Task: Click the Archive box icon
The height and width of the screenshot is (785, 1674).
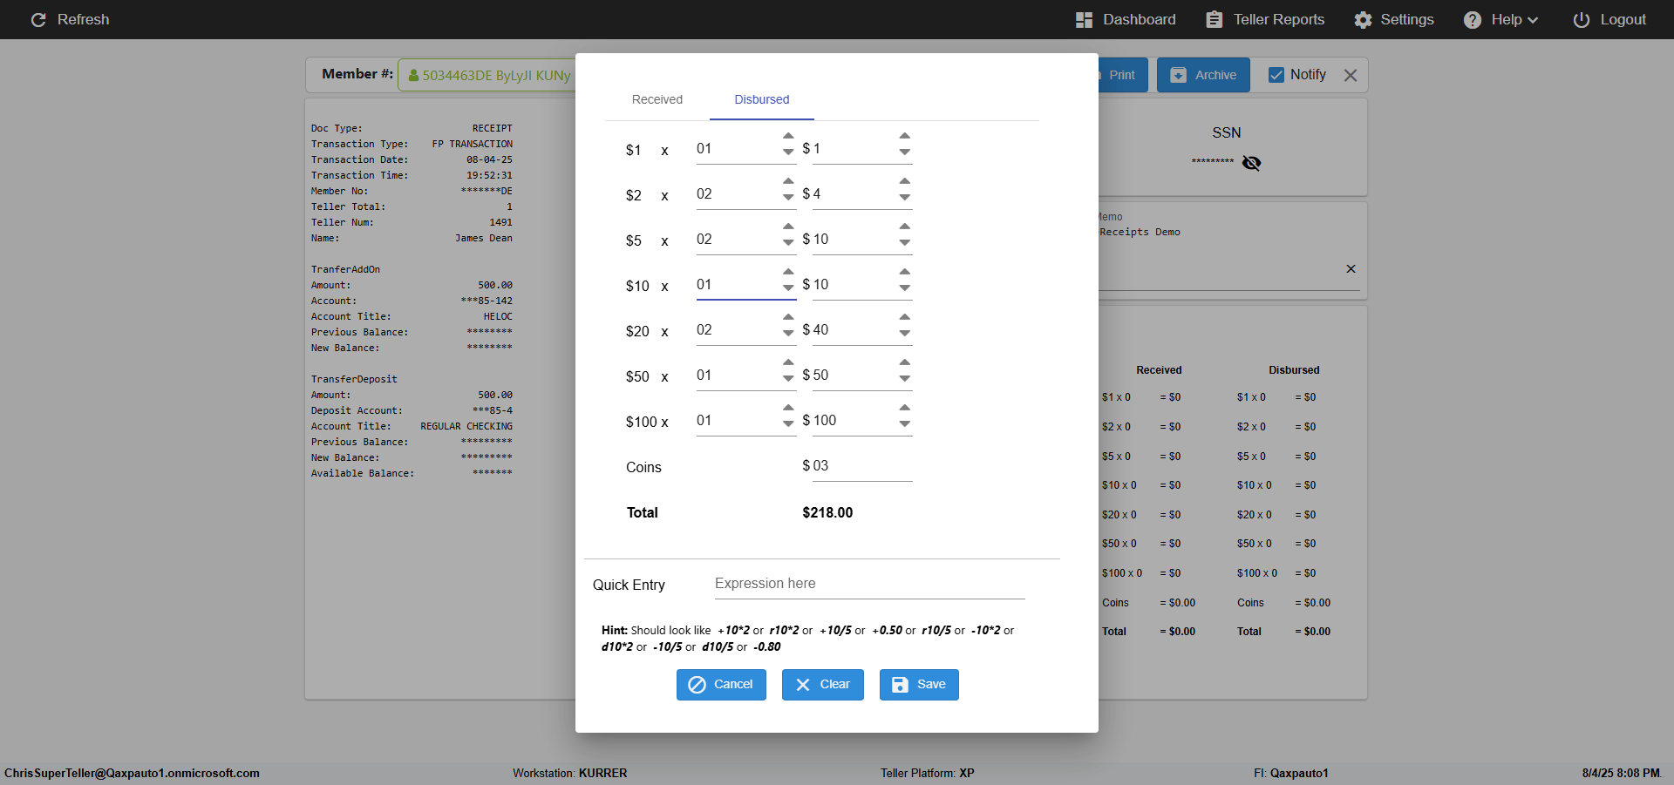Action: click(1178, 75)
